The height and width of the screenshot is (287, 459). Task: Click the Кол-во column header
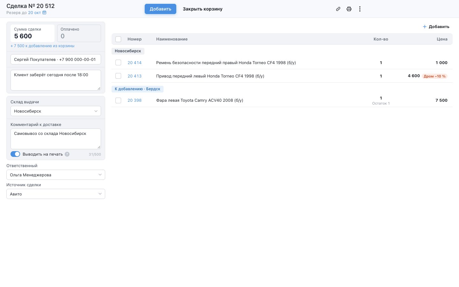(x=381, y=39)
